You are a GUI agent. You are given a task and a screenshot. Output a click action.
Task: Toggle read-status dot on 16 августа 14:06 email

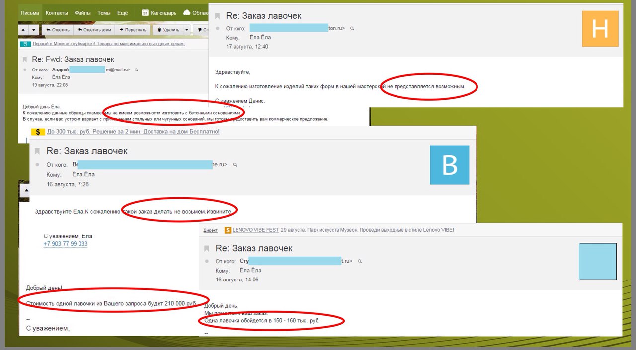[207, 261]
